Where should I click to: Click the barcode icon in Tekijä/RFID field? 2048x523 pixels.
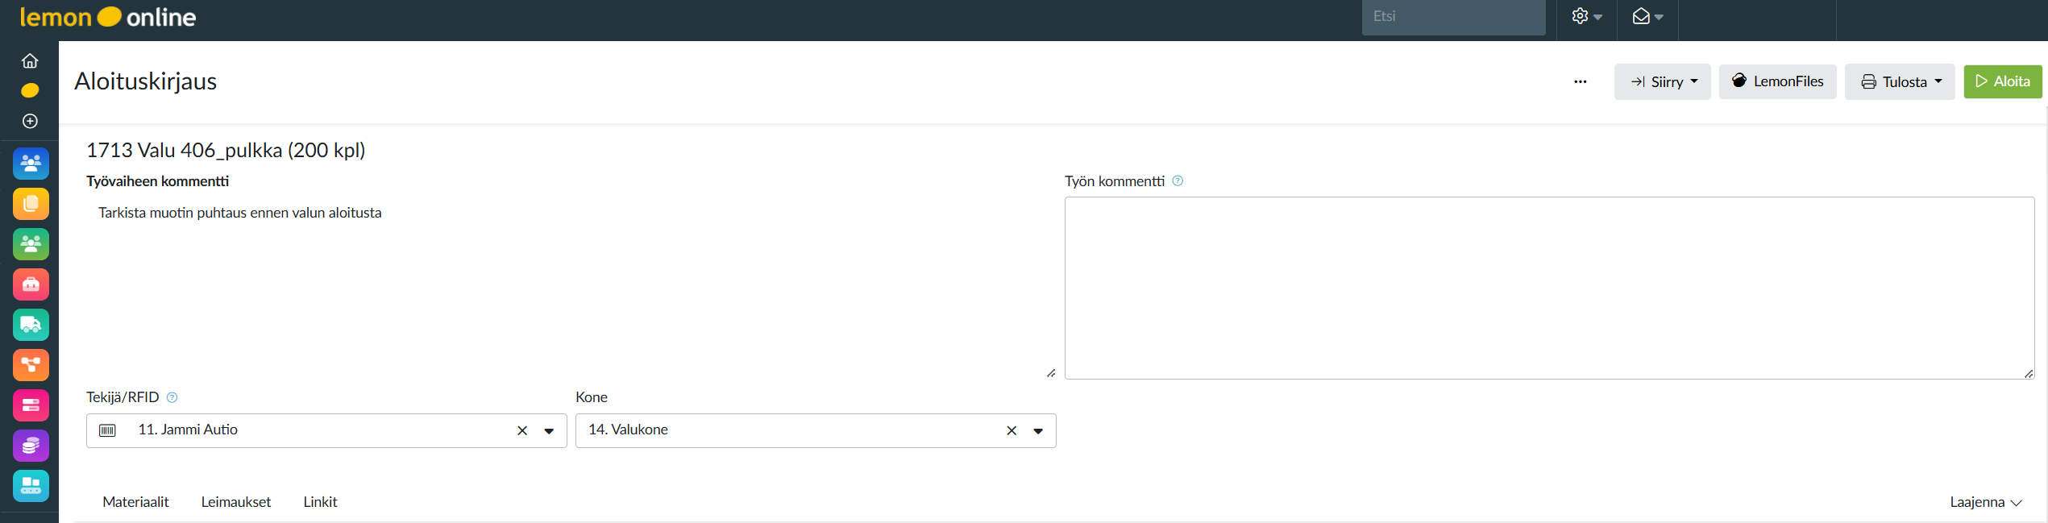[x=107, y=430]
